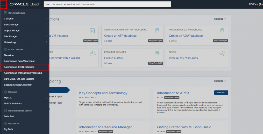
Task: Click the Database Related Services icon
Action: click(x=5, y=111)
